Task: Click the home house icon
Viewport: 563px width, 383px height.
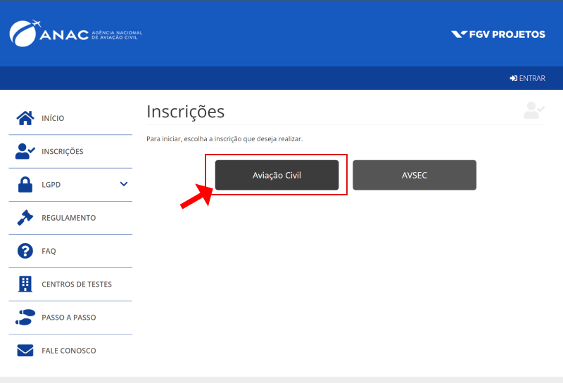Action: [25, 118]
